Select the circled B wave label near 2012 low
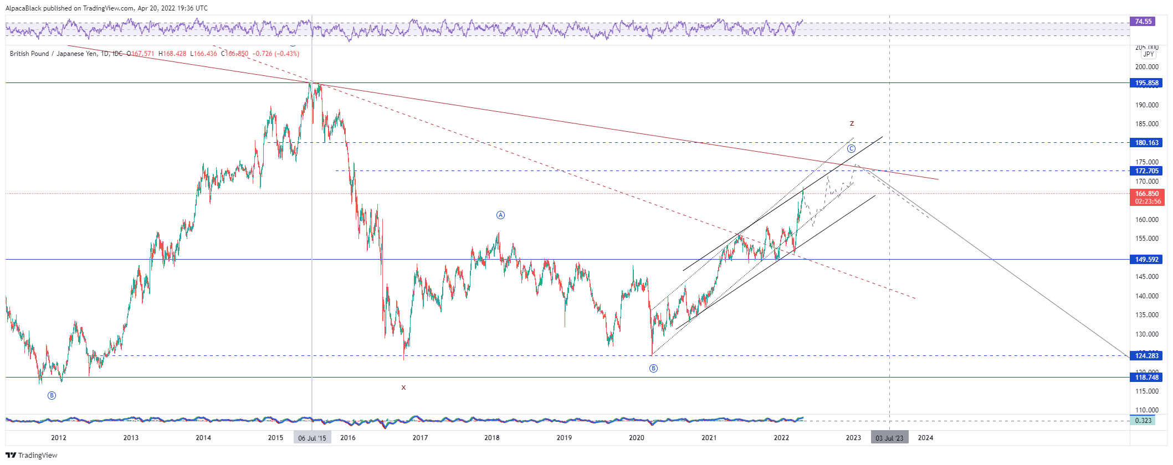Viewport: 1173px width, 465px height. coord(52,395)
